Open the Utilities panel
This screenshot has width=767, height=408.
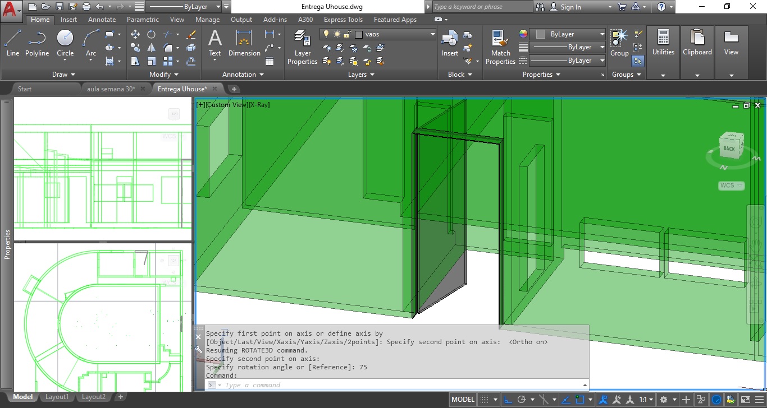pyautogui.click(x=663, y=53)
